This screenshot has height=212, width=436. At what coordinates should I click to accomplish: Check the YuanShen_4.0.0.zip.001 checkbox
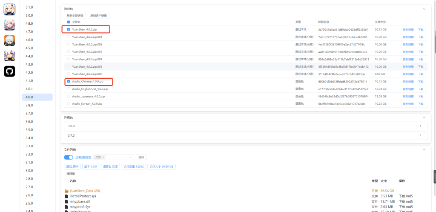[x=69, y=37]
